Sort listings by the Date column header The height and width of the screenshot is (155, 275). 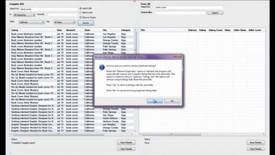pyautogui.click(x=59, y=30)
